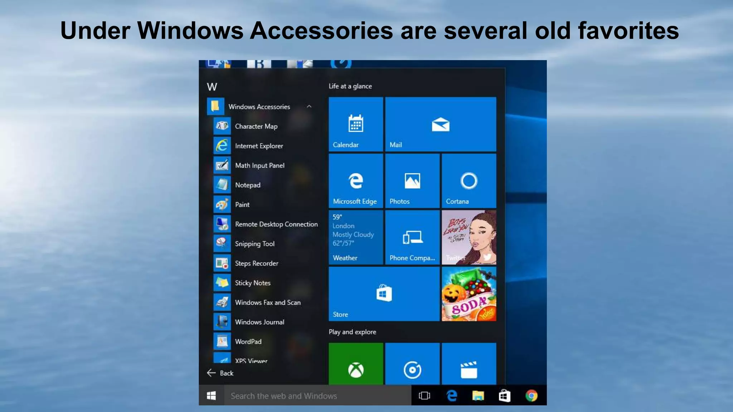The width and height of the screenshot is (733, 412).
Task: Launch Internet Explorer via its icon
Action: [x=222, y=146]
